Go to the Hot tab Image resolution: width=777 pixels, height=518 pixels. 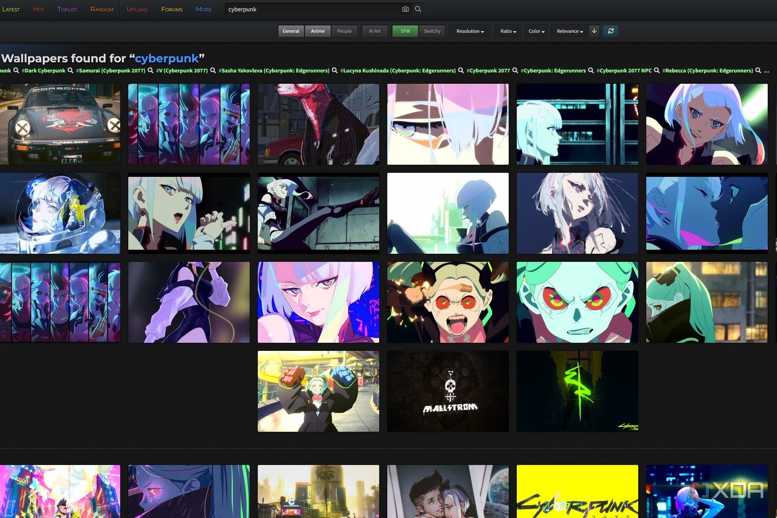[x=39, y=9]
